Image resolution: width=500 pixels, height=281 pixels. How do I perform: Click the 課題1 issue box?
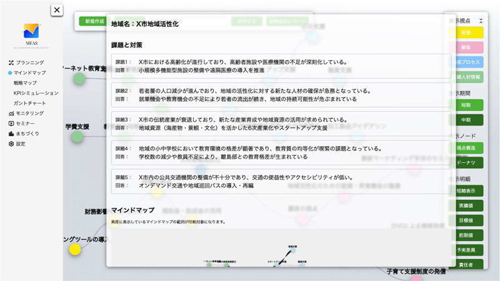point(281,66)
